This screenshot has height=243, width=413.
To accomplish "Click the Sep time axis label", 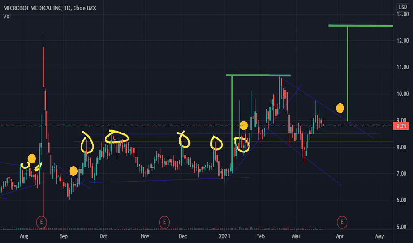I will click(x=64, y=236).
